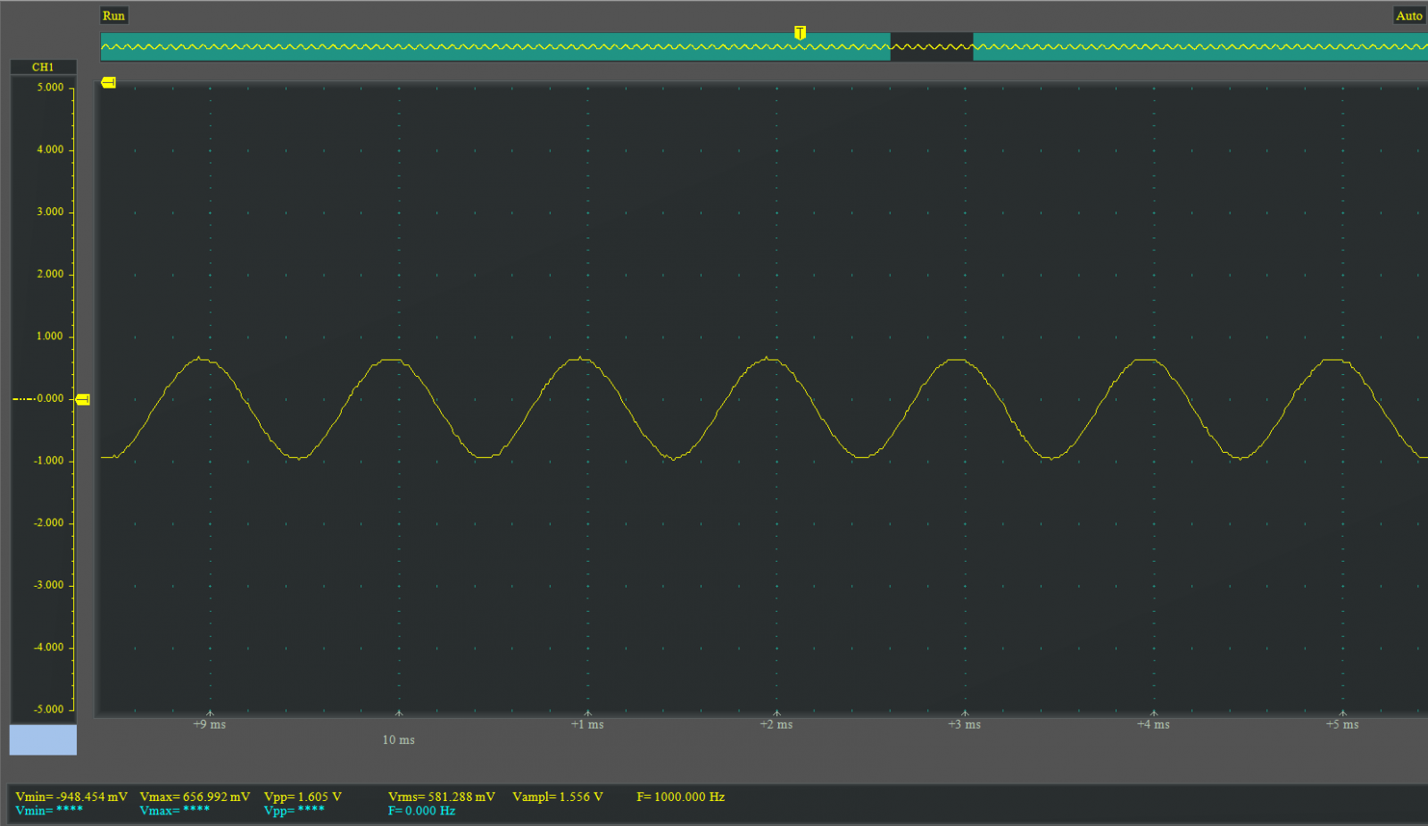Click the Vmax= 656.992 mV measurement
The width and height of the screenshot is (1428, 826).
coord(195,797)
